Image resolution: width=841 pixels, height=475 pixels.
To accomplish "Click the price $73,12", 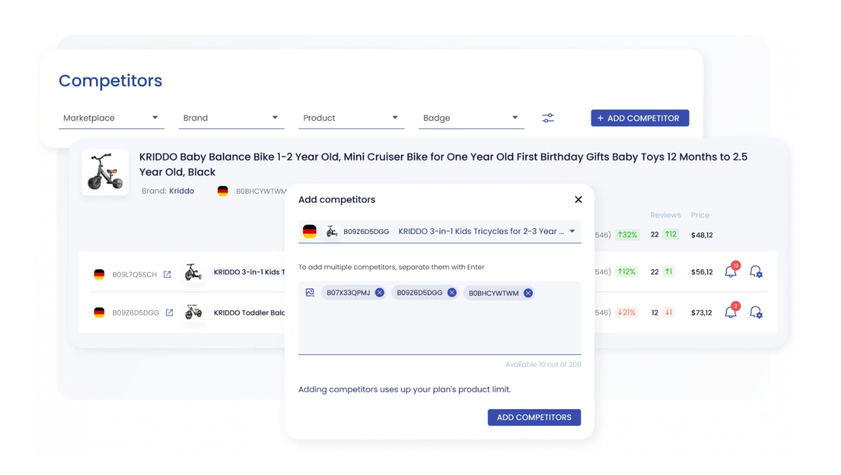I will tap(702, 313).
